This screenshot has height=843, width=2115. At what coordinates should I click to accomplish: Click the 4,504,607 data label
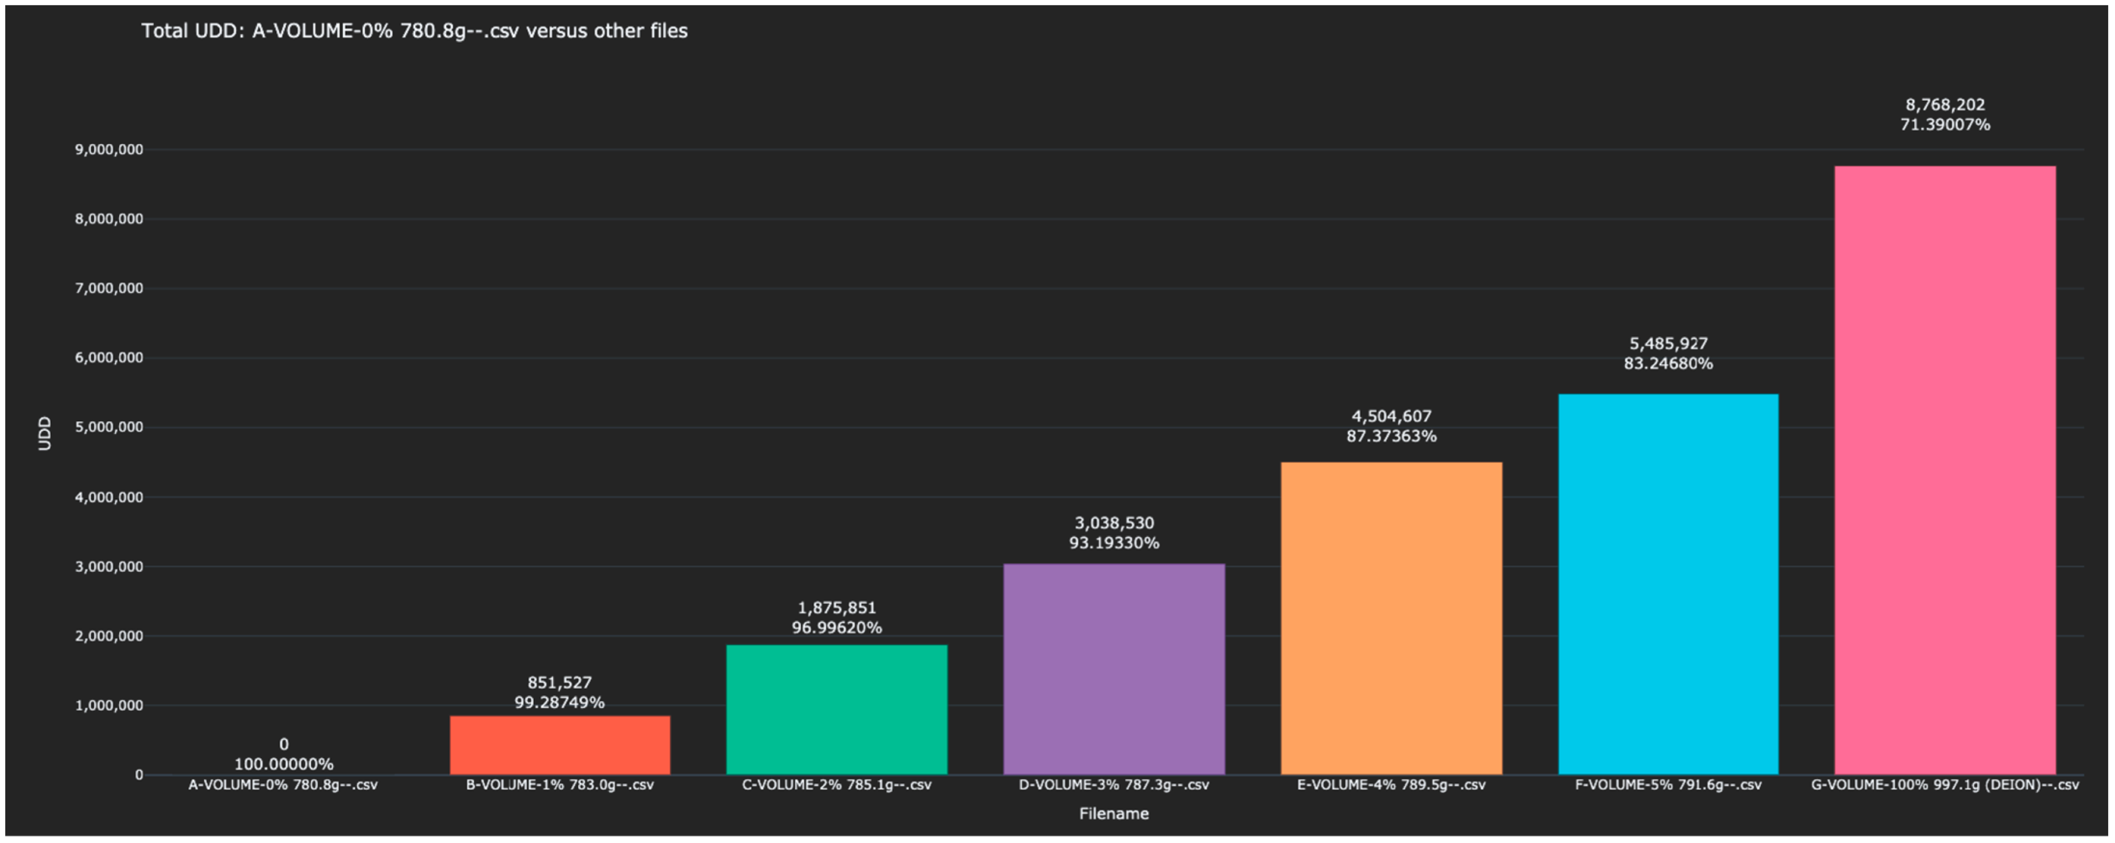1391,416
